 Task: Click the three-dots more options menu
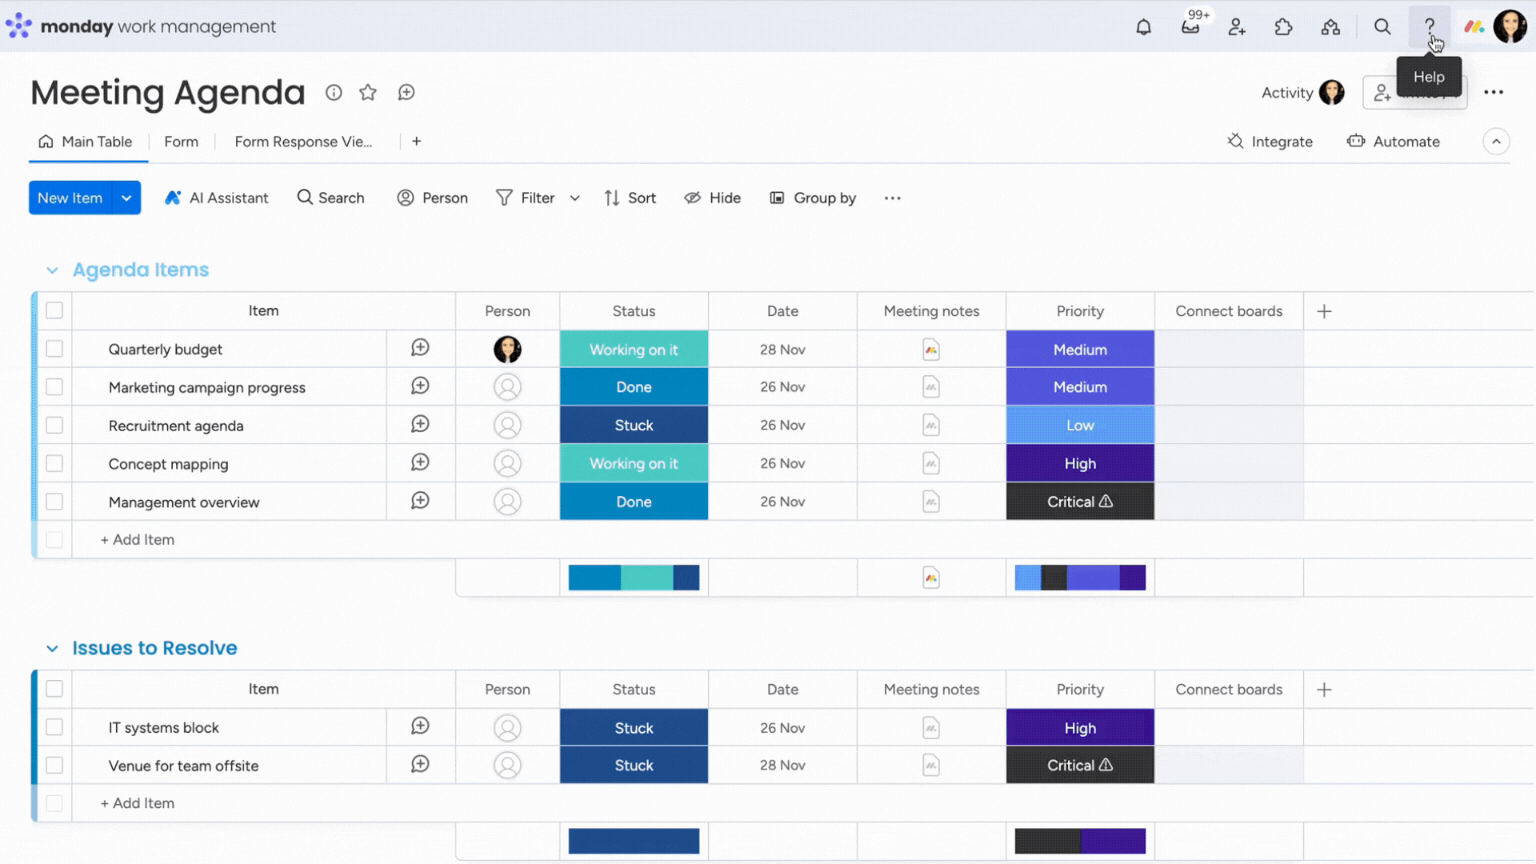pyautogui.click(x=1493, y=92)
